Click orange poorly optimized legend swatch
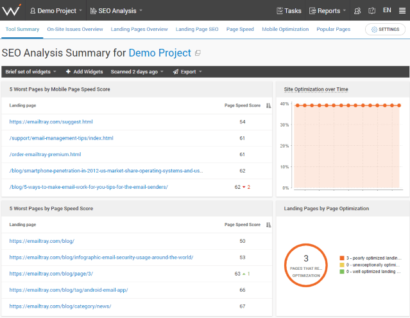The width and height of the screenshot is (410, 318). (x=341, y=258)
